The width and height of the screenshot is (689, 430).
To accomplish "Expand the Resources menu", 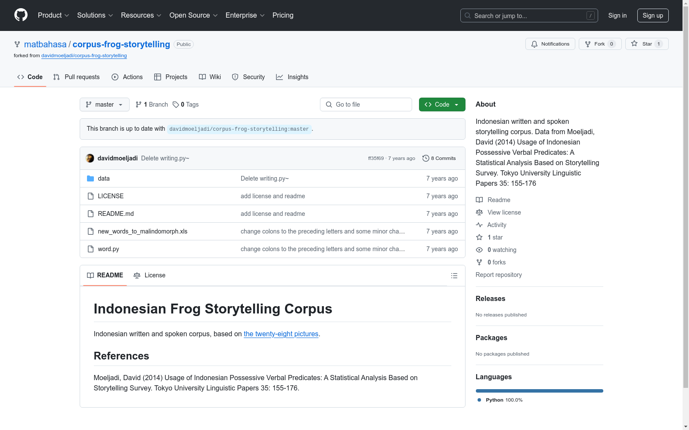I will 141,15.
